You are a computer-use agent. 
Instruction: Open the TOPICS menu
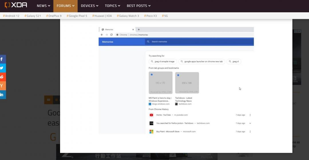coord(112,6)
